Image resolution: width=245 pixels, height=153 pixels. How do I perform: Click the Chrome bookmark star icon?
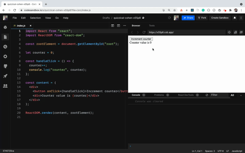(x=175, y=10)
